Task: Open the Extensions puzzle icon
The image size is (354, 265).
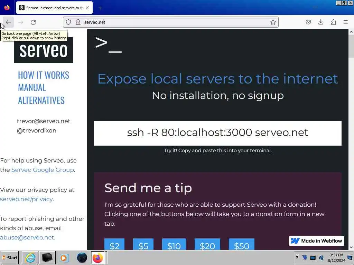Action: pyautogui.click(x=333, y=22)
